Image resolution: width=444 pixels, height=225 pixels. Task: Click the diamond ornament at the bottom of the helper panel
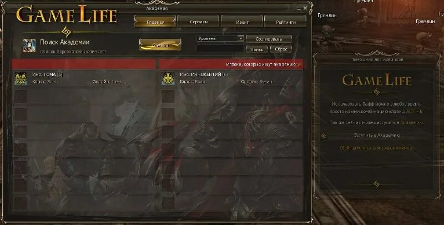(x=376, y=184)
